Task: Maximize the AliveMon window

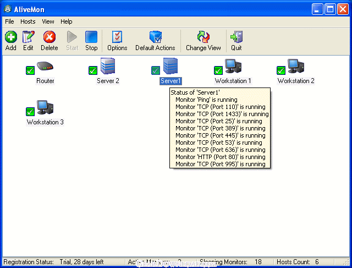Action: click(x=330, y=9)
